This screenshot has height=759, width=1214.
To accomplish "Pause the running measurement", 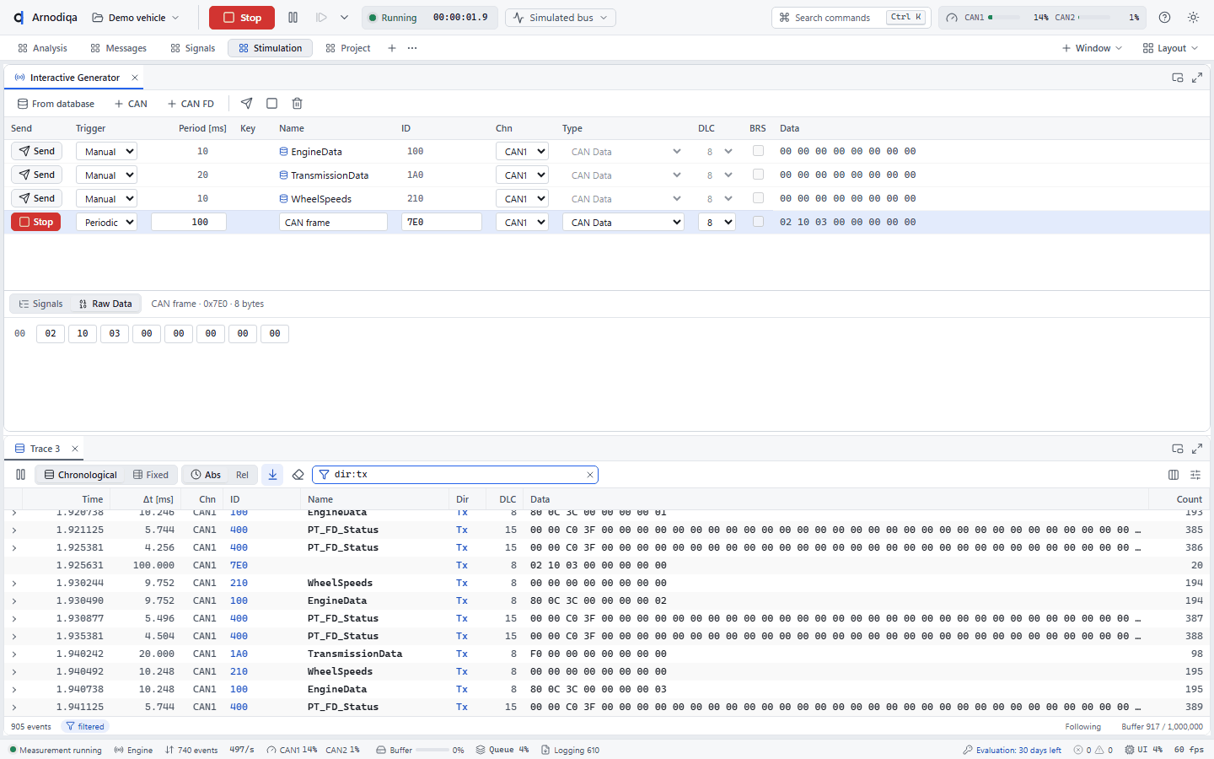I will 293,18.
